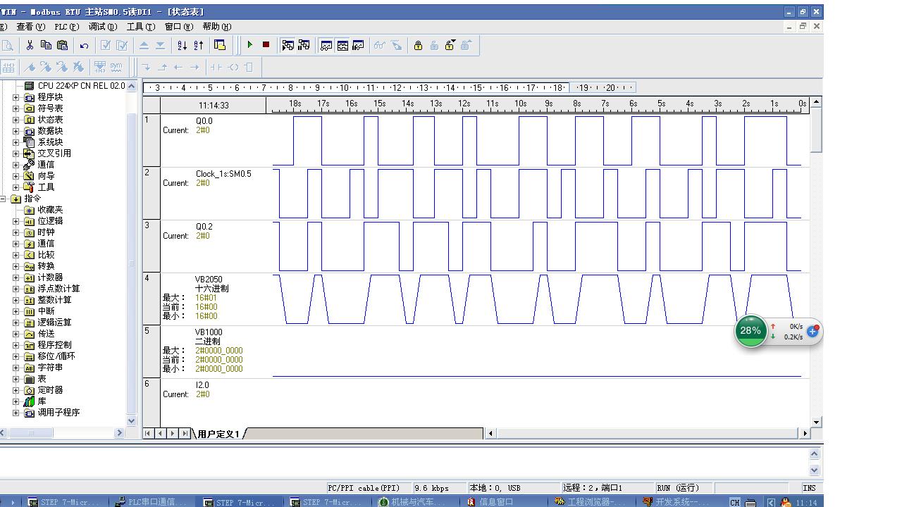
Task: Click the Cut scissors icon
Action: pyautogui.click(x=30, y=45)
